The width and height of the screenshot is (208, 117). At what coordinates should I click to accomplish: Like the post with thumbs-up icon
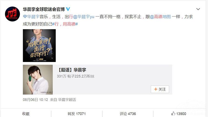(173, 114)
